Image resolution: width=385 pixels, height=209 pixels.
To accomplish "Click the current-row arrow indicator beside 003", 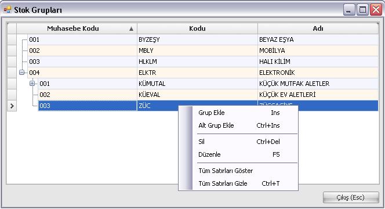I will (x=12, y=106).
